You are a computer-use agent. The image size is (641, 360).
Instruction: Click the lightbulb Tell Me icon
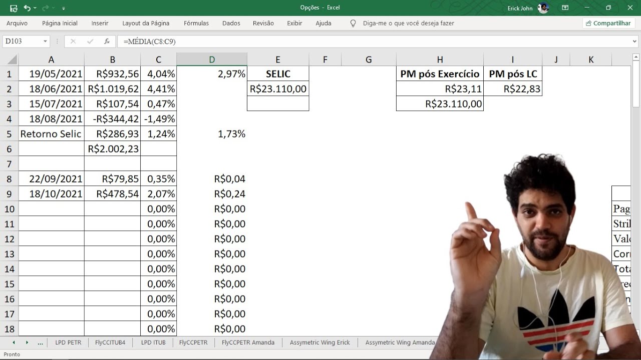353,23
